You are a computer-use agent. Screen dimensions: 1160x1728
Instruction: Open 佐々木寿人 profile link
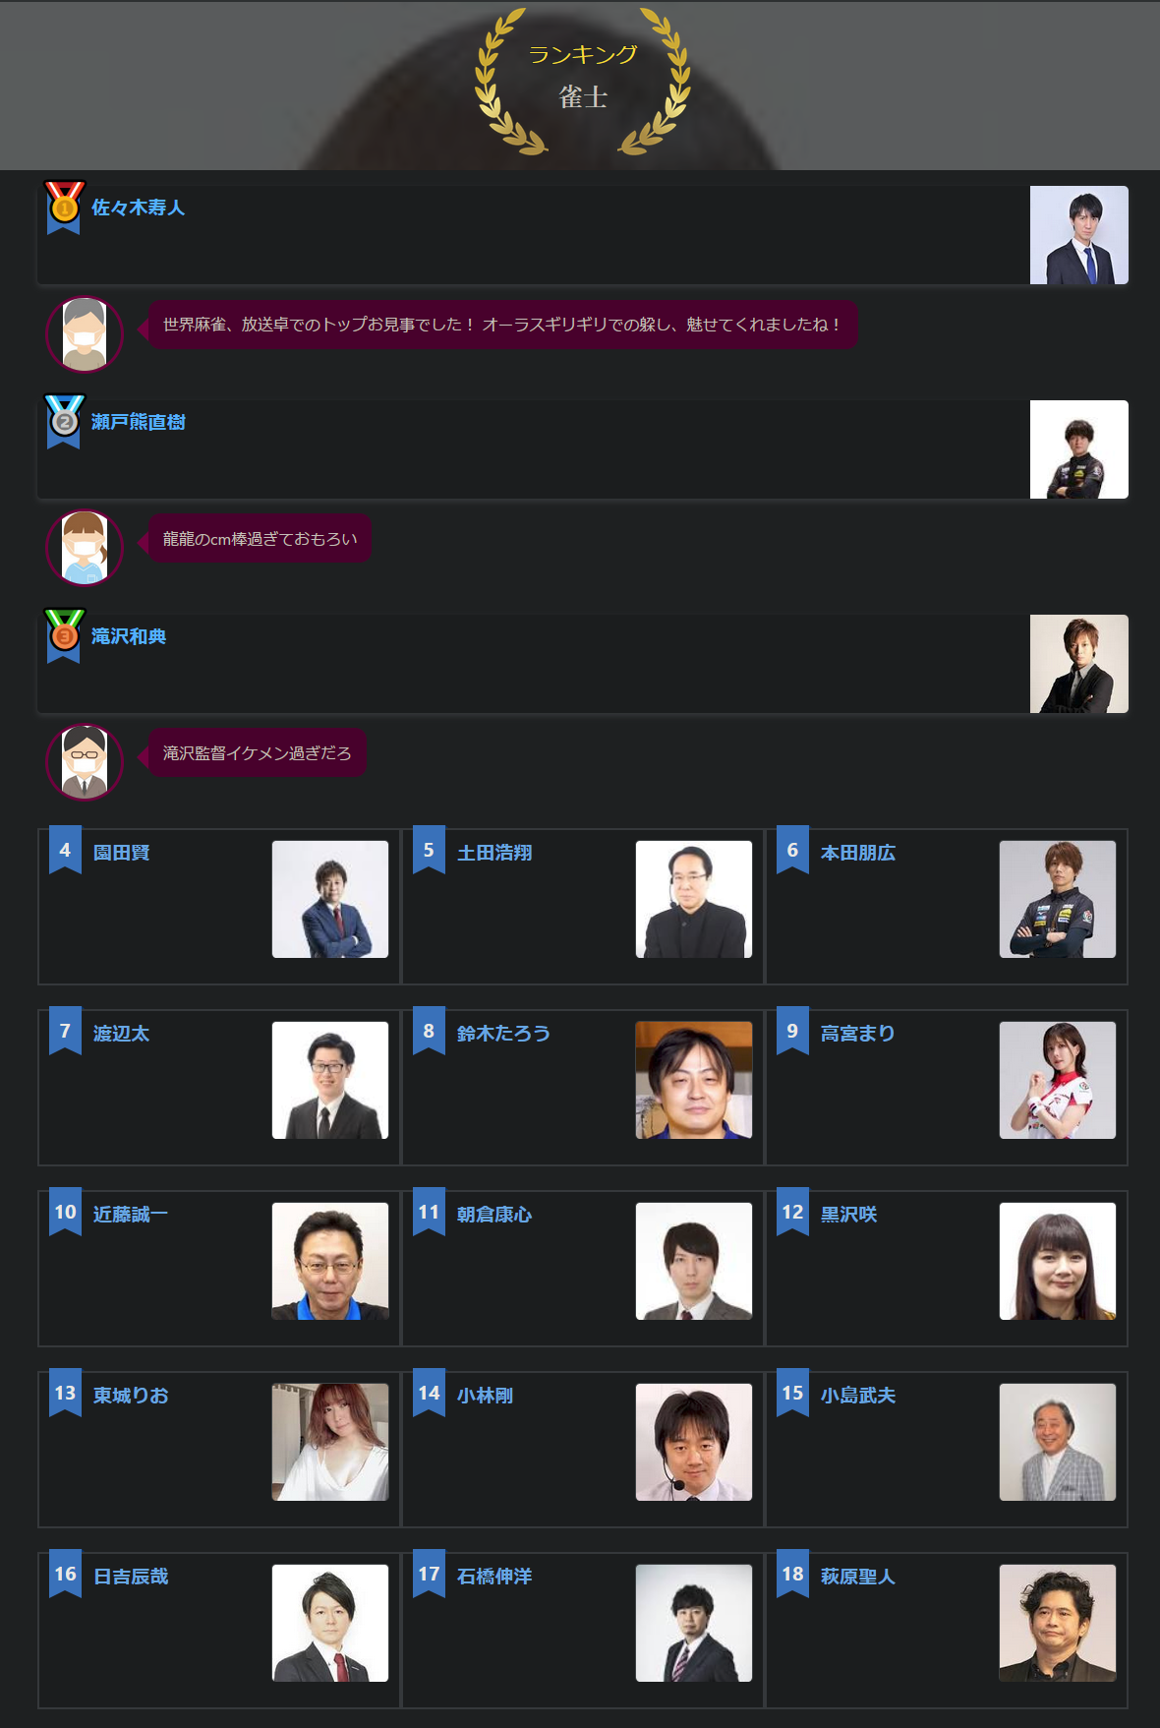click(x=138, y=208)
